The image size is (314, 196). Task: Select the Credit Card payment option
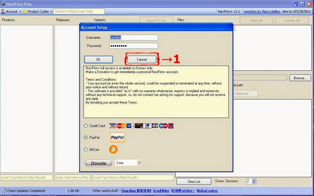(86, 126)
